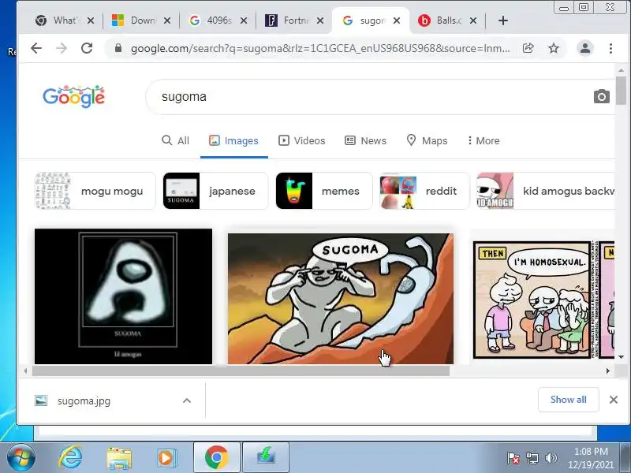
Task: Bookmark this page with the star
Action: click(554, 48)
